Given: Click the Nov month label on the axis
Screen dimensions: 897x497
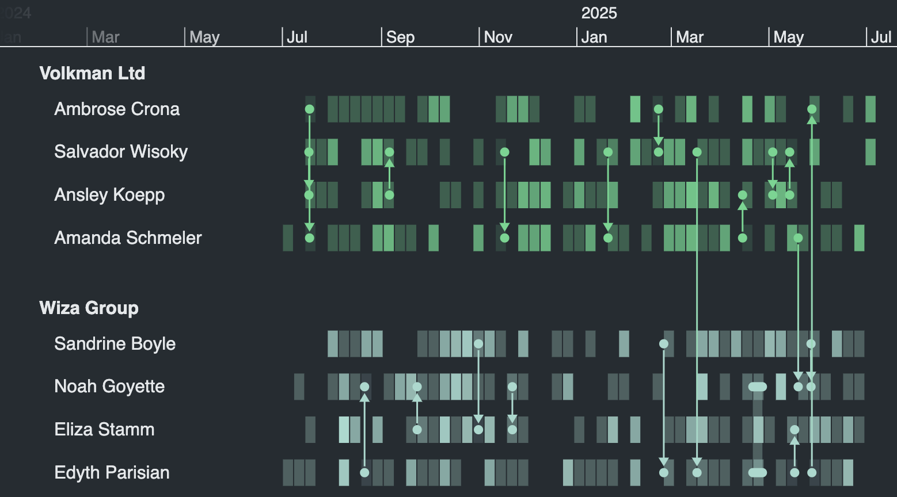Looking at the screenshot, I should tap(497, 37).
